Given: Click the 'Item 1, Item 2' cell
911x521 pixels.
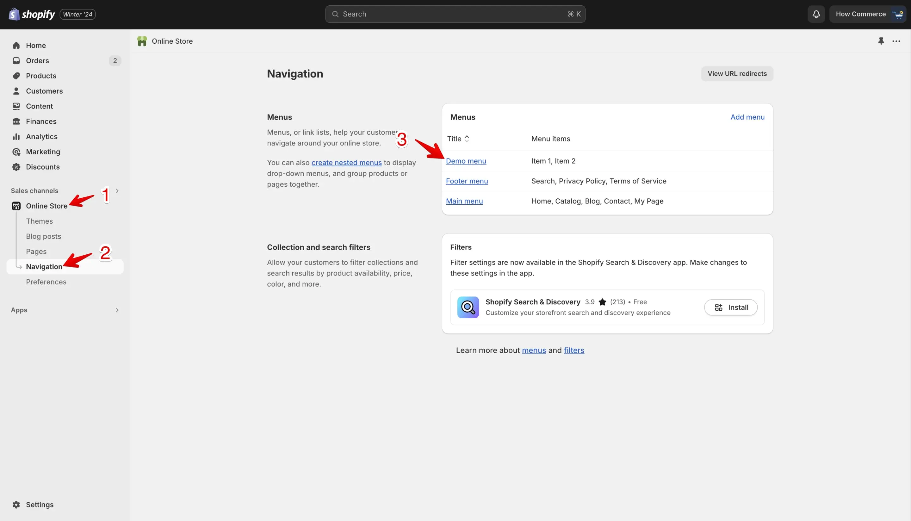Looking at the screenshot, I should tap(553, 161).
